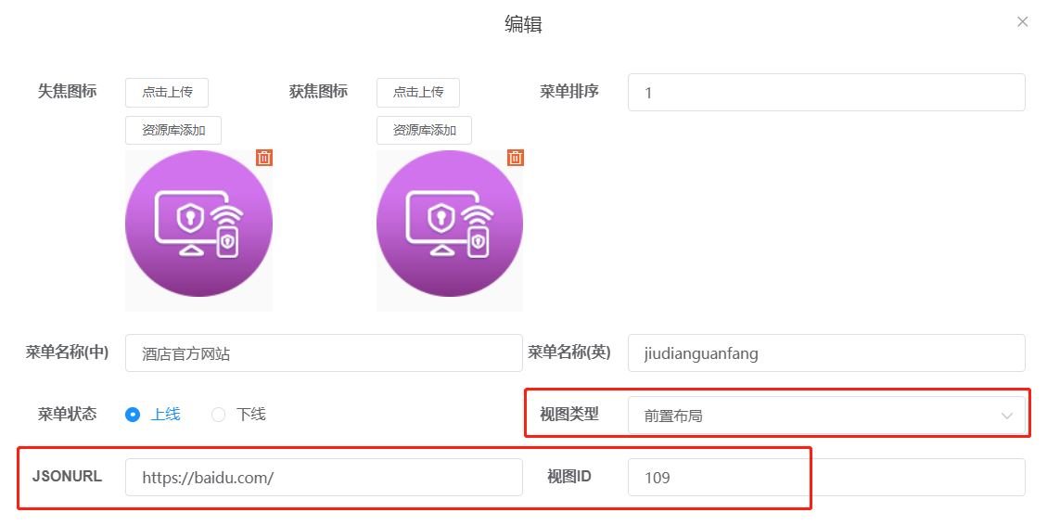This screenshot has height=525, width=1047.
Task: Click the 上线 label text
Action: coord(166,415)
